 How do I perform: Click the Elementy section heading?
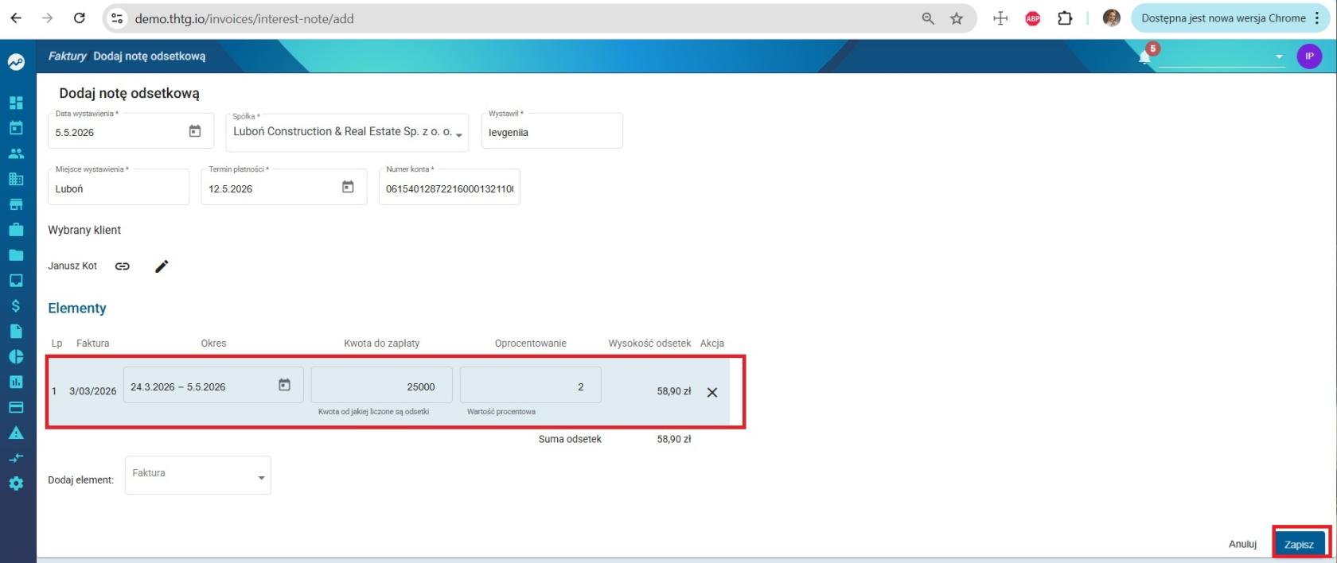tap(77, 308)
